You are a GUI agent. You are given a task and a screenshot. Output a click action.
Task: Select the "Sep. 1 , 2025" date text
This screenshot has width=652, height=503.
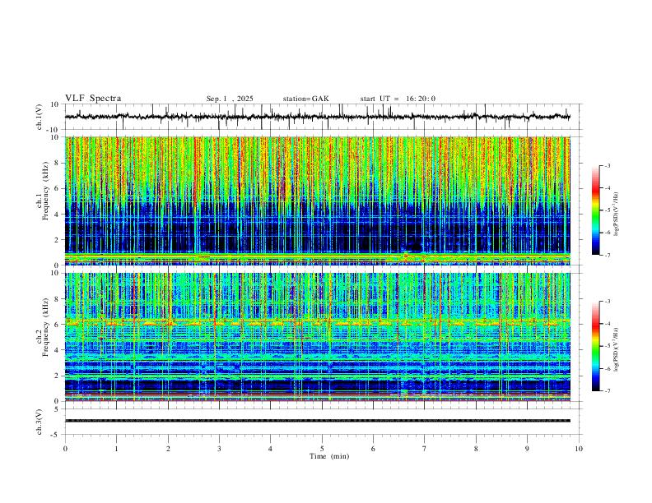[x=230, y=99]
